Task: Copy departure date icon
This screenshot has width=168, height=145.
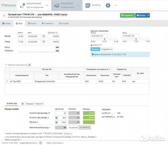Action: coord(44,36)
